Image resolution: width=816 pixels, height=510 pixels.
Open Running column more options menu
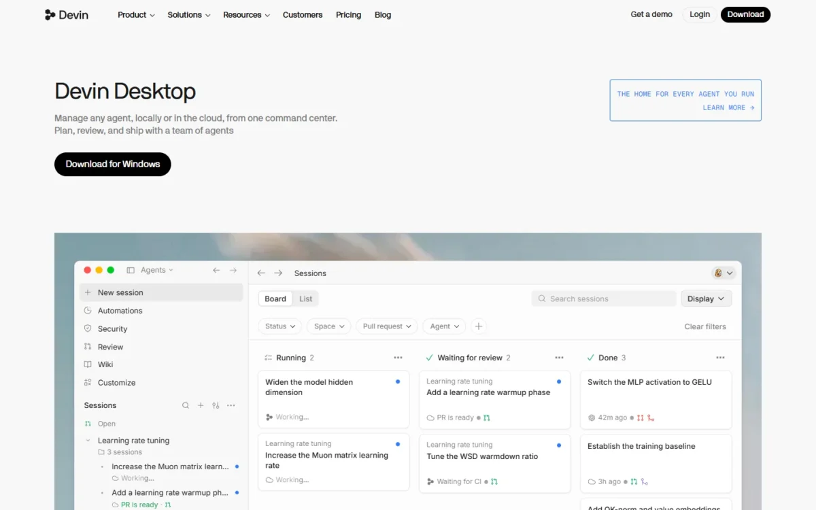(x=398, y=358)
